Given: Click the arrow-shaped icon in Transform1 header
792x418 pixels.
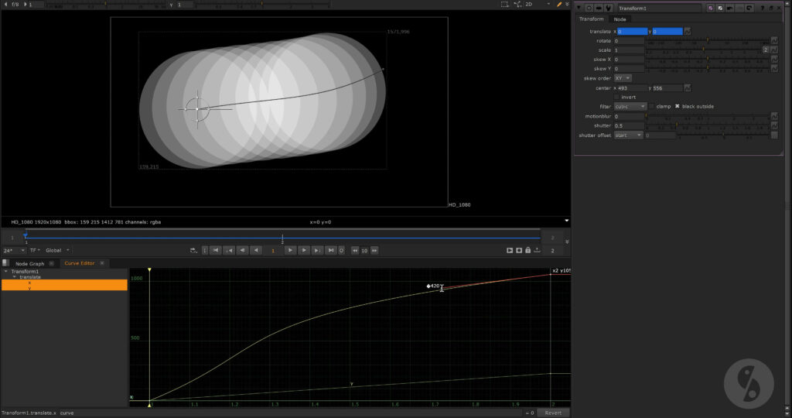Looking at the screenshot, I should [599, 8].
